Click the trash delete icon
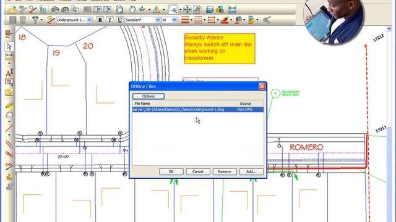Screen dimensions: 396x222 click(x=23, y=20)
